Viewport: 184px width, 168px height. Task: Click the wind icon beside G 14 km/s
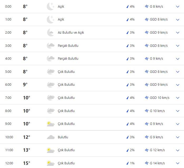[x=147, y=163]
